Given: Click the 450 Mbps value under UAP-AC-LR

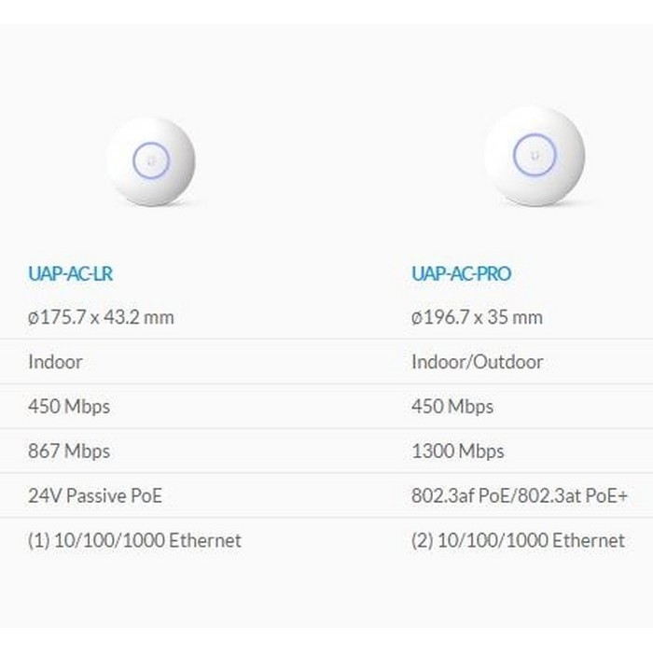Looking at the screenshot, I should pyautogui.click(x=69, y=407).
